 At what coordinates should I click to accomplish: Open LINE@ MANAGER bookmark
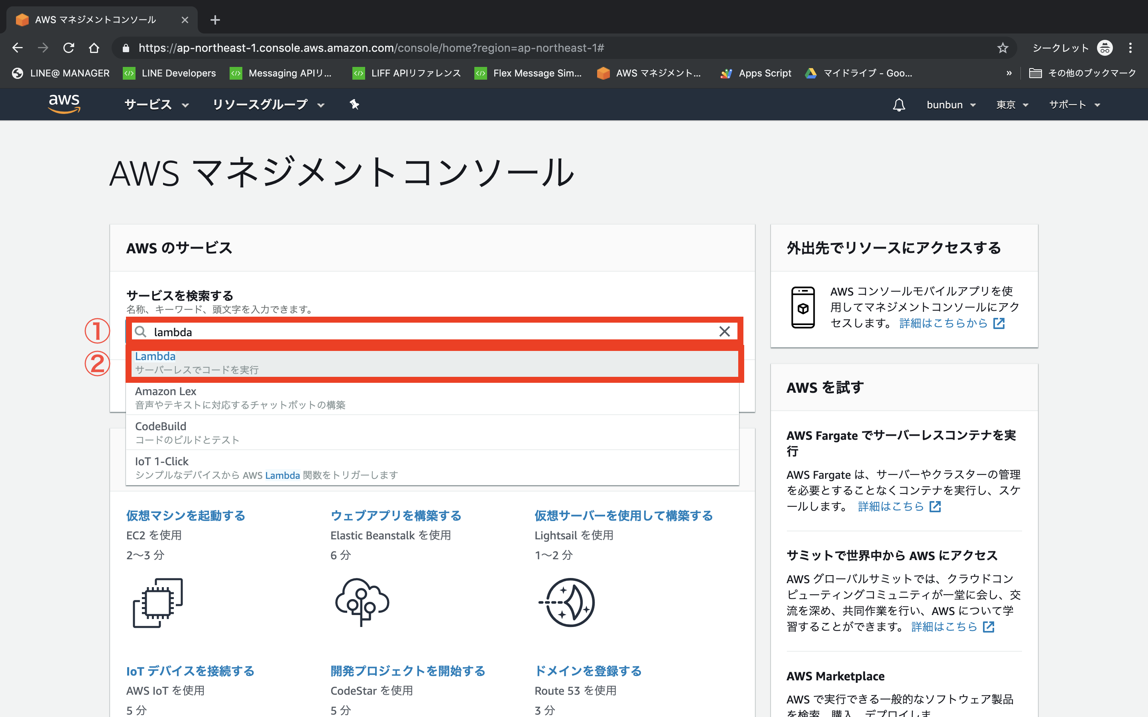point(61,73)
